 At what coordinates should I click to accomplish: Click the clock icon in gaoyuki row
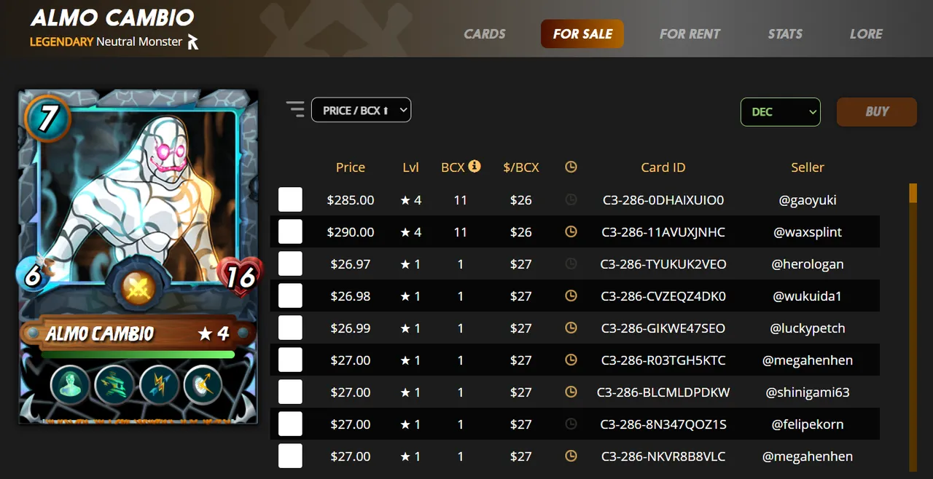point(571,199)
